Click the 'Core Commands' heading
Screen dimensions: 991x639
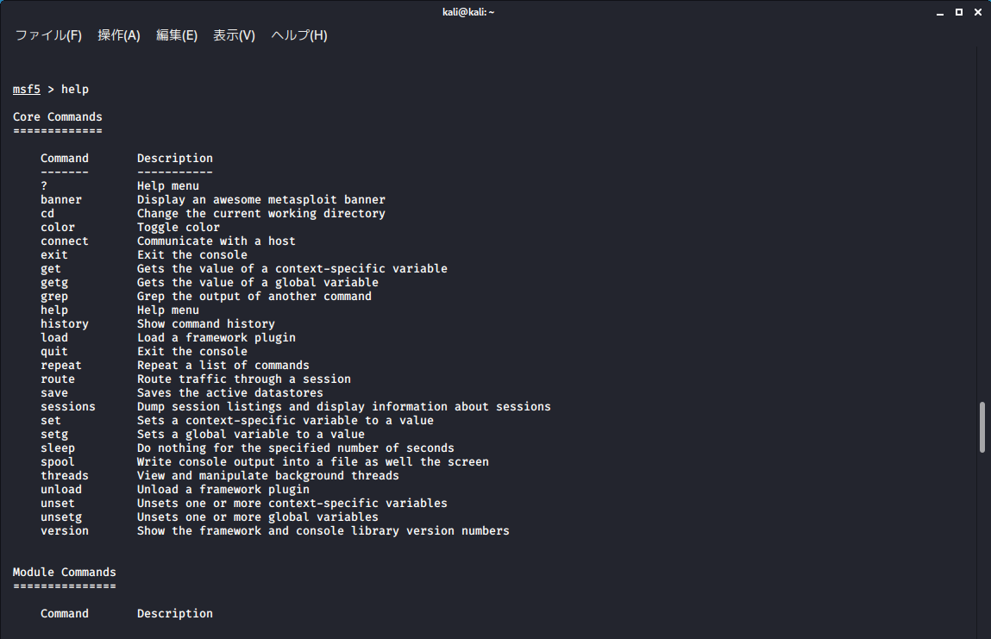pyautogui.click(x=58, y=117)
